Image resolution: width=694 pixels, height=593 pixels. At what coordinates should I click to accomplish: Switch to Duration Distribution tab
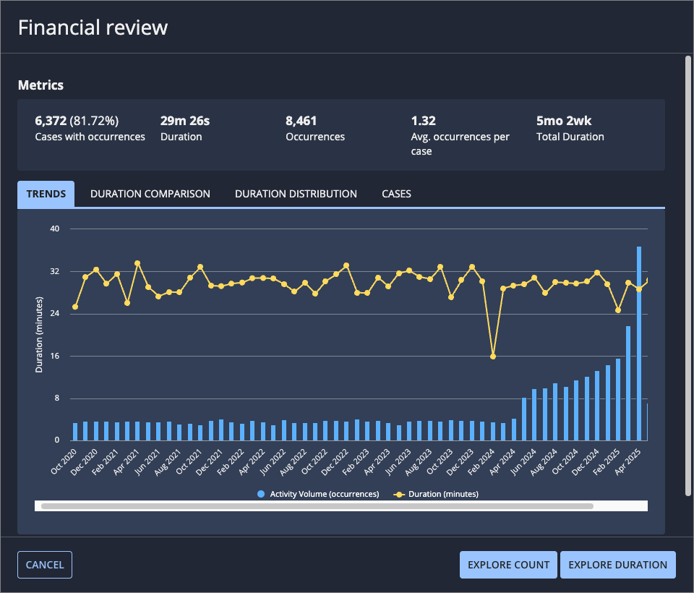296,194
